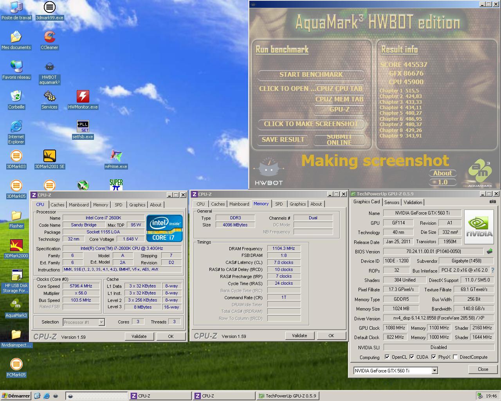Image resolution: width=501 pixels, height=401 pixels.
Task: Click Internet Explorer quick launch icon in taskbar
Action: 46,396
